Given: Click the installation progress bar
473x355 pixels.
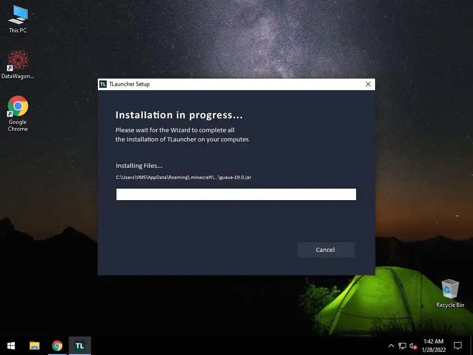Looking at the screenshot, I should (236, 194).
